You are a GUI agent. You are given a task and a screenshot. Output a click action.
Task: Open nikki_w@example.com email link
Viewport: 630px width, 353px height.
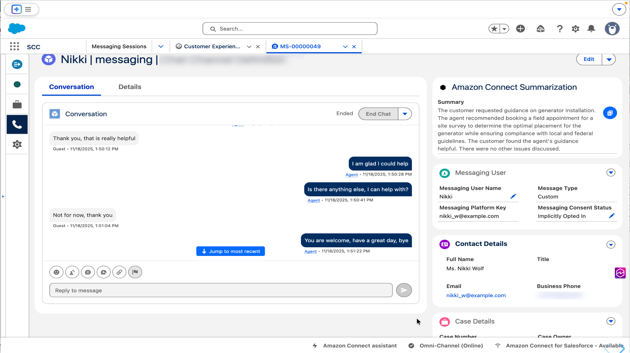click(x=476, y=295)
